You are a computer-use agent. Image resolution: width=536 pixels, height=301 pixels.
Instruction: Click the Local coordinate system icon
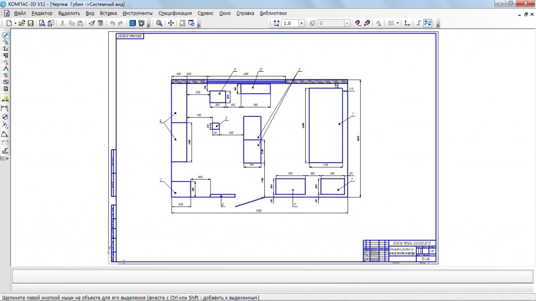tap(407, 23)
